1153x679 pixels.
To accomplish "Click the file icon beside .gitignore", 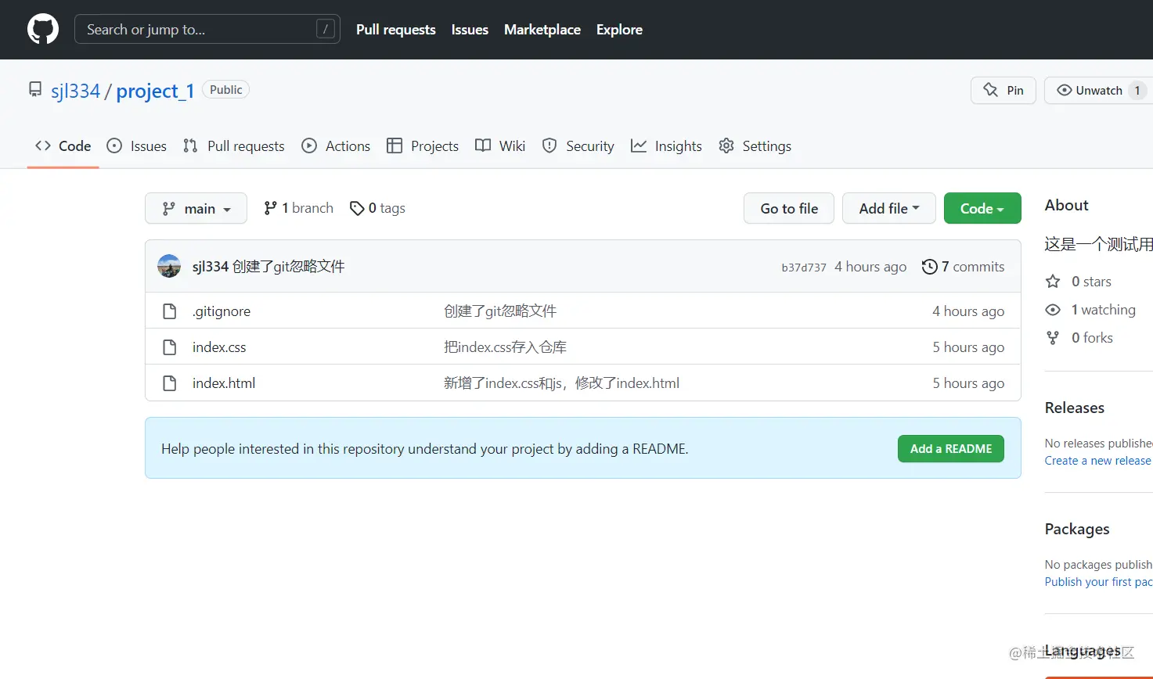I will point(169,311).
